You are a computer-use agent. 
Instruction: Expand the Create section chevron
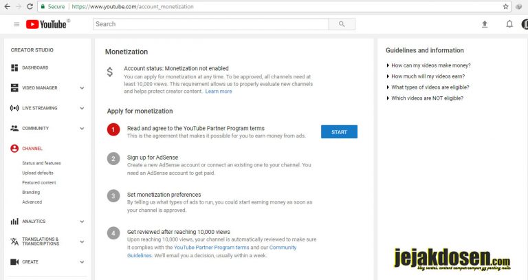82,262
